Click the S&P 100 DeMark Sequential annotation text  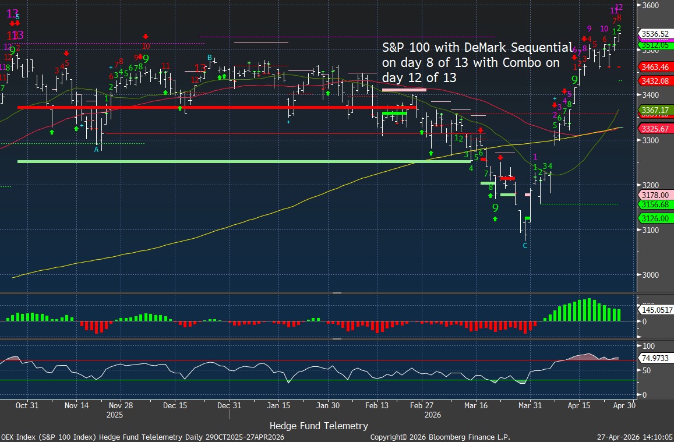pyautogui.click(x=477, y=62)
